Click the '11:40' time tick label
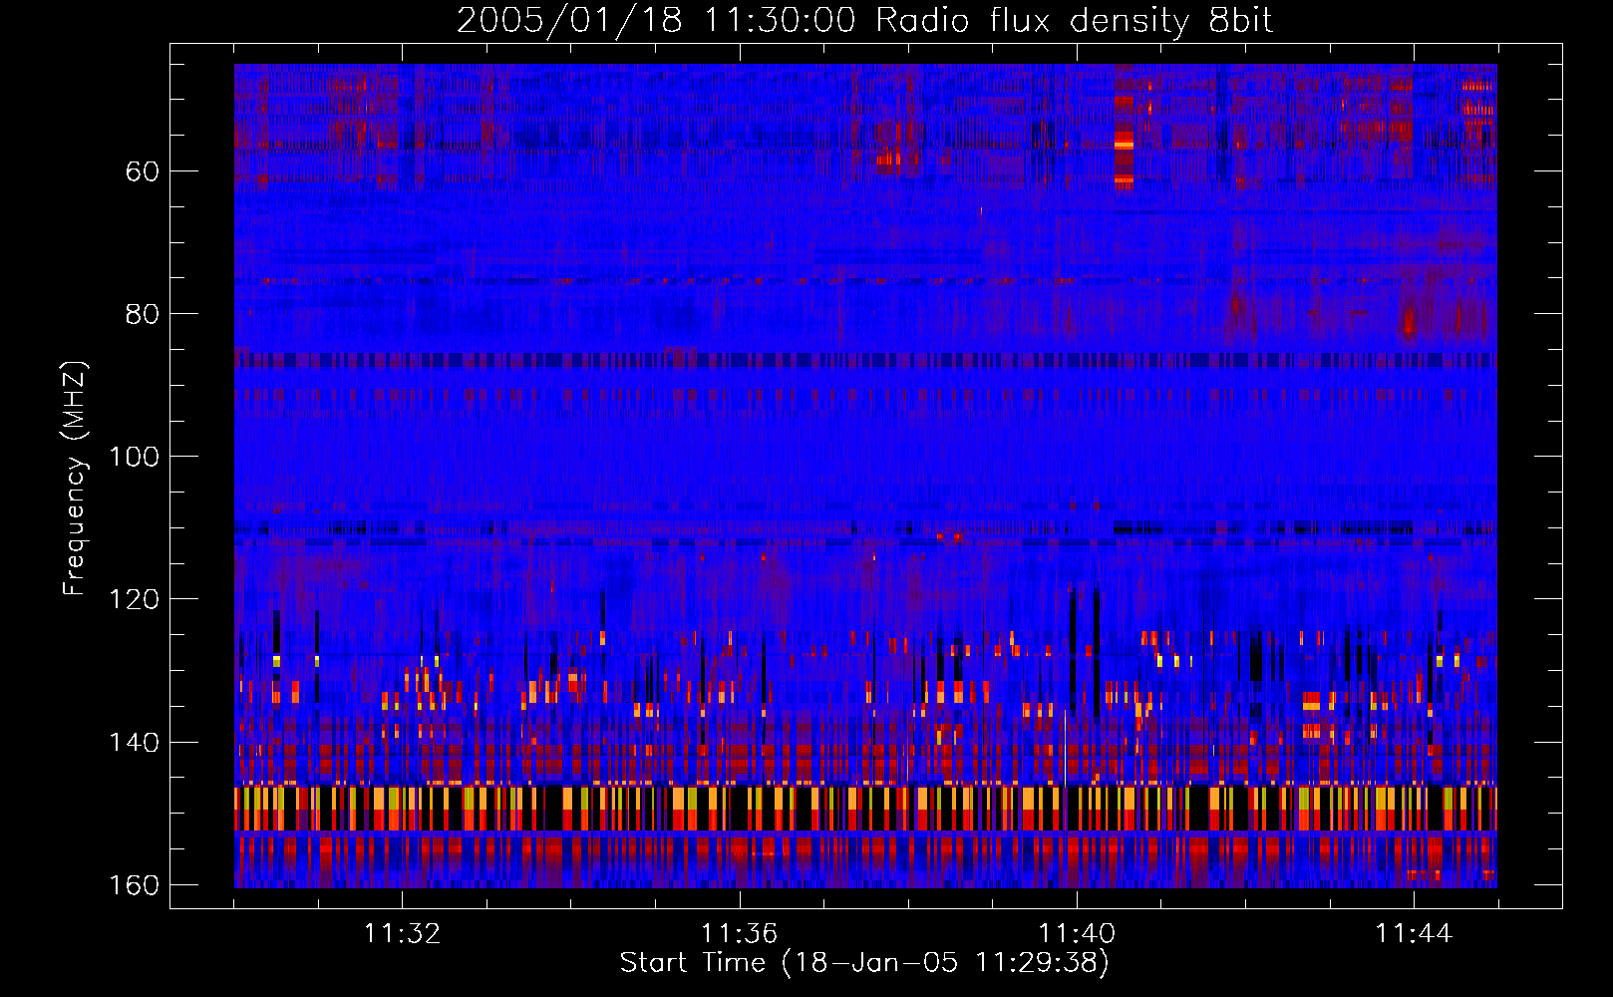The image size is (1613, 997). (1077, 933)
